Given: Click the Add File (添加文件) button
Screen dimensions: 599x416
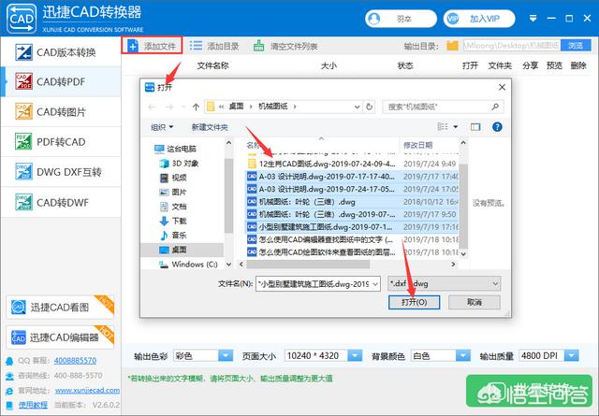Looking at the screenshot, I should [152, 46].
